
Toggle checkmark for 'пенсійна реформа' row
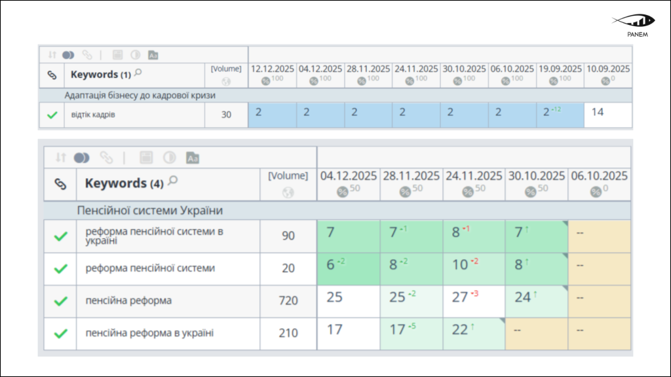[x=60, y=301]
